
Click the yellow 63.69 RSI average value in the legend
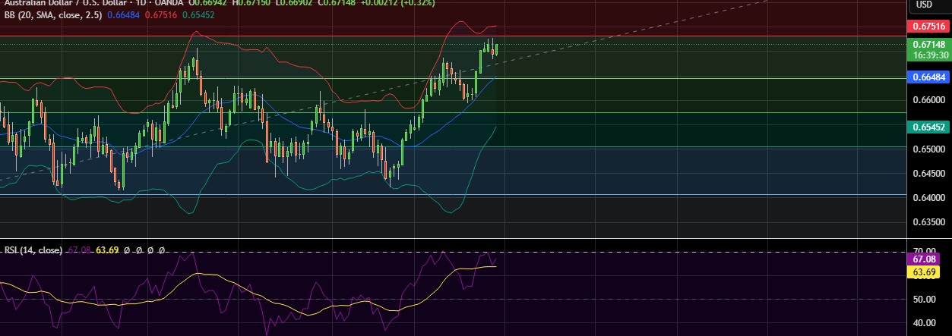(x=106, y=250)
